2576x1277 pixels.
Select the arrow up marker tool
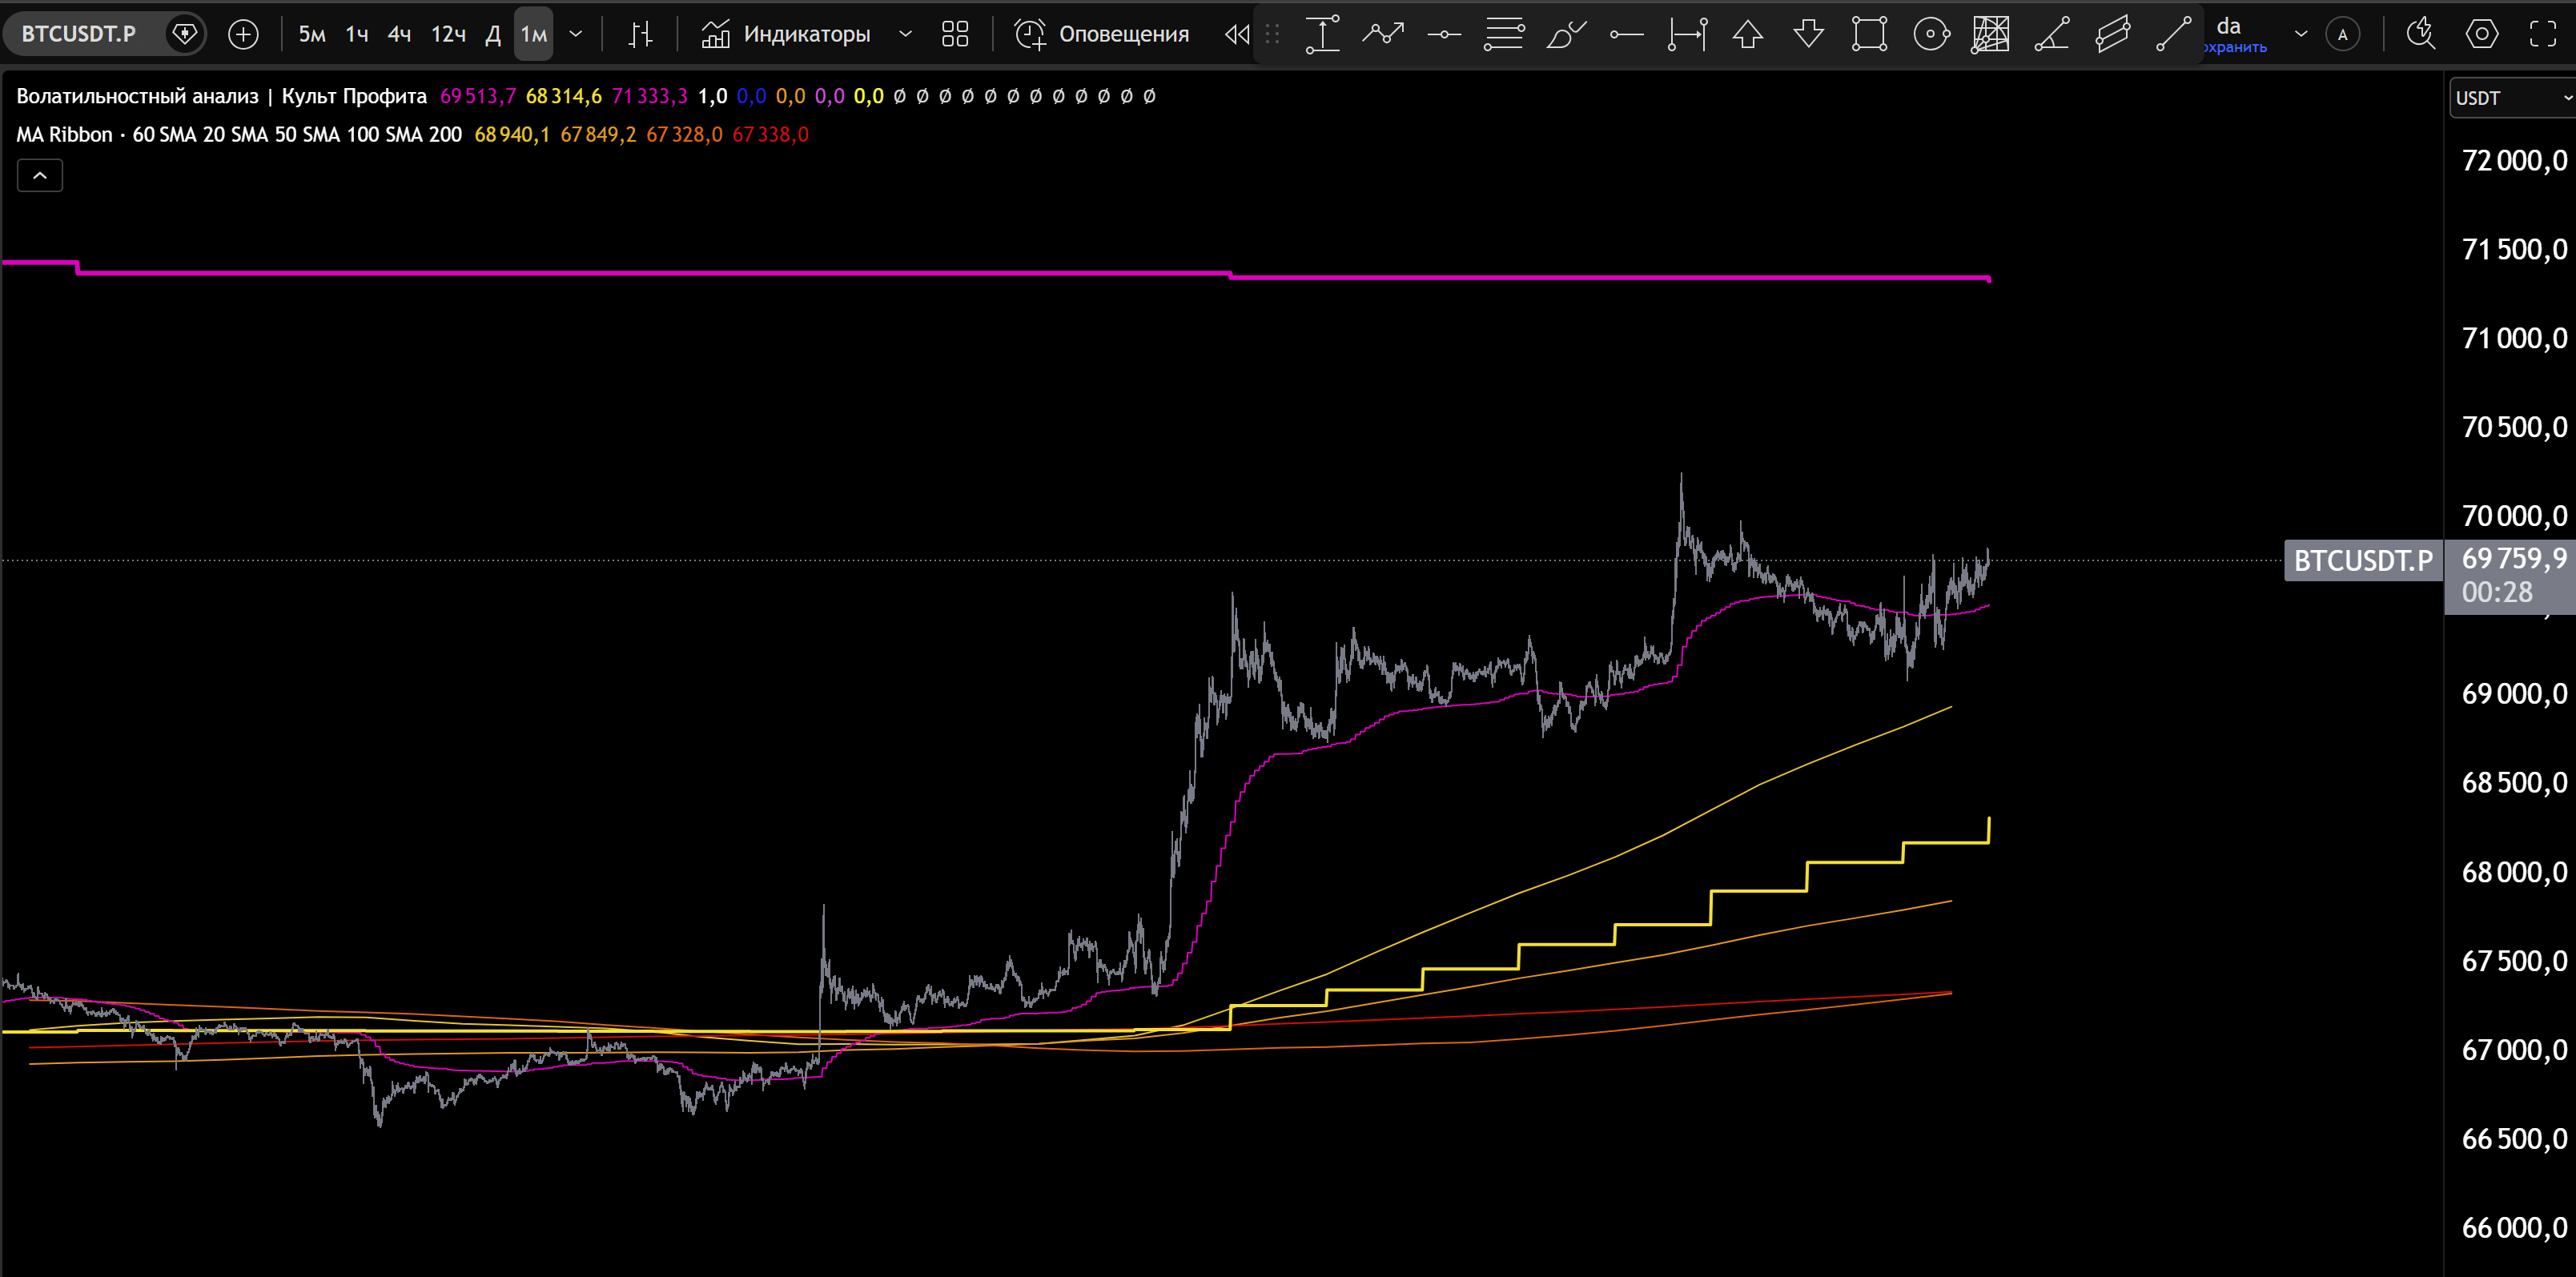pyautogui.click(x=1748, y=34)
